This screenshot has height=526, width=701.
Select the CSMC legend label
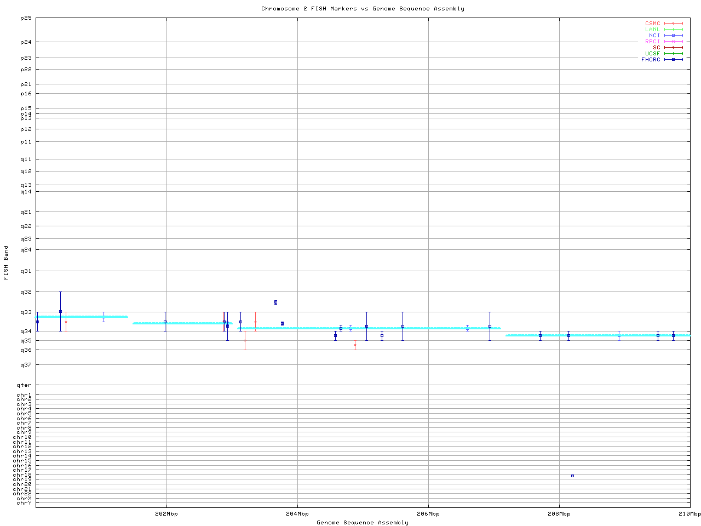652,24
